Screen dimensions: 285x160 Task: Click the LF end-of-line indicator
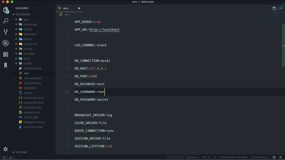click(215, 157)
